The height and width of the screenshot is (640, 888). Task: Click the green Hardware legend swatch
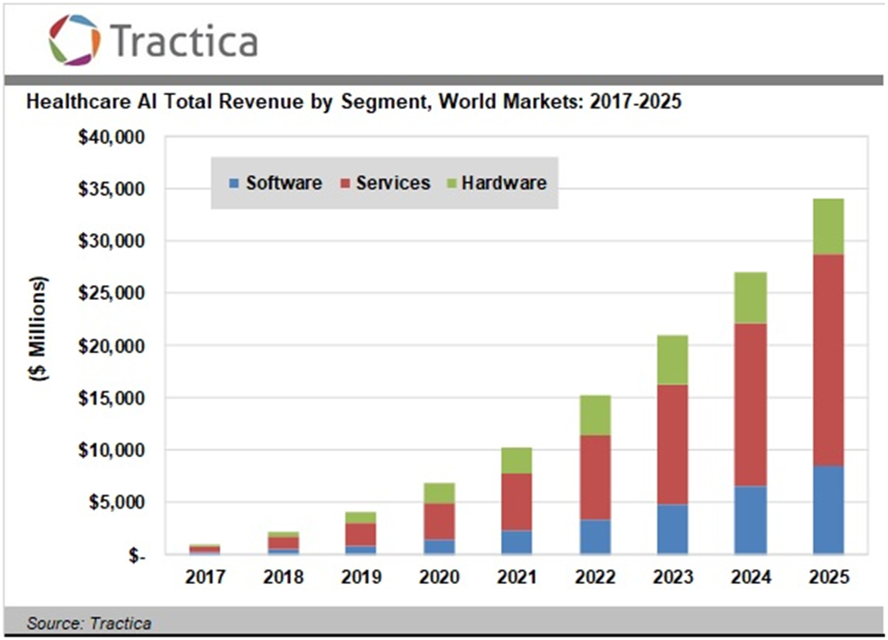coord(451,184)
